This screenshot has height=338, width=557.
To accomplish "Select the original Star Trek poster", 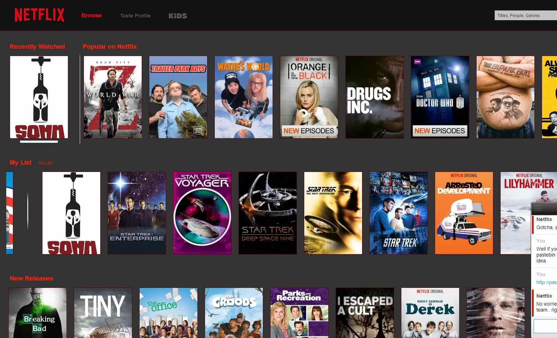I will [x=399, y=213].
